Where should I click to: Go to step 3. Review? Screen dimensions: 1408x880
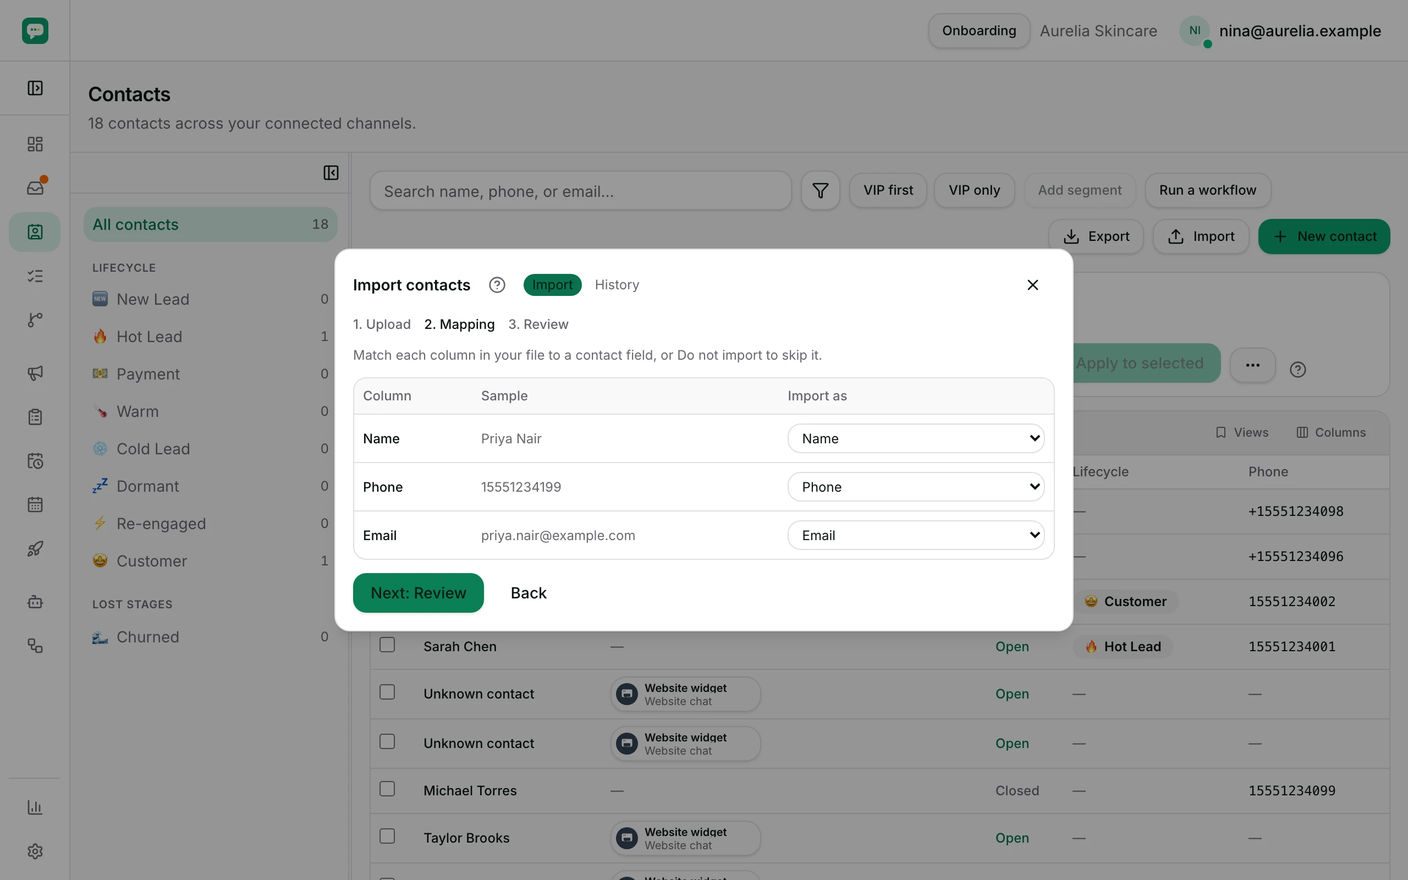coord(538,324)
